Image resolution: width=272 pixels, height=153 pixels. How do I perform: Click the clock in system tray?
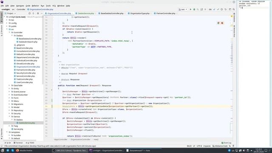(258, 150)
